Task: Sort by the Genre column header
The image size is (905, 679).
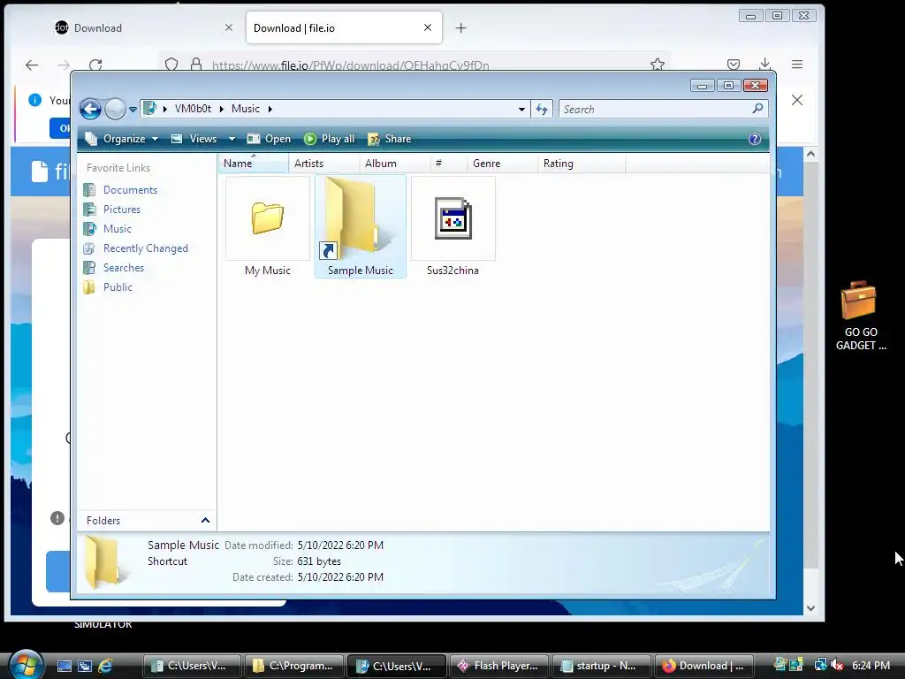Action: (x=502, y=164)
